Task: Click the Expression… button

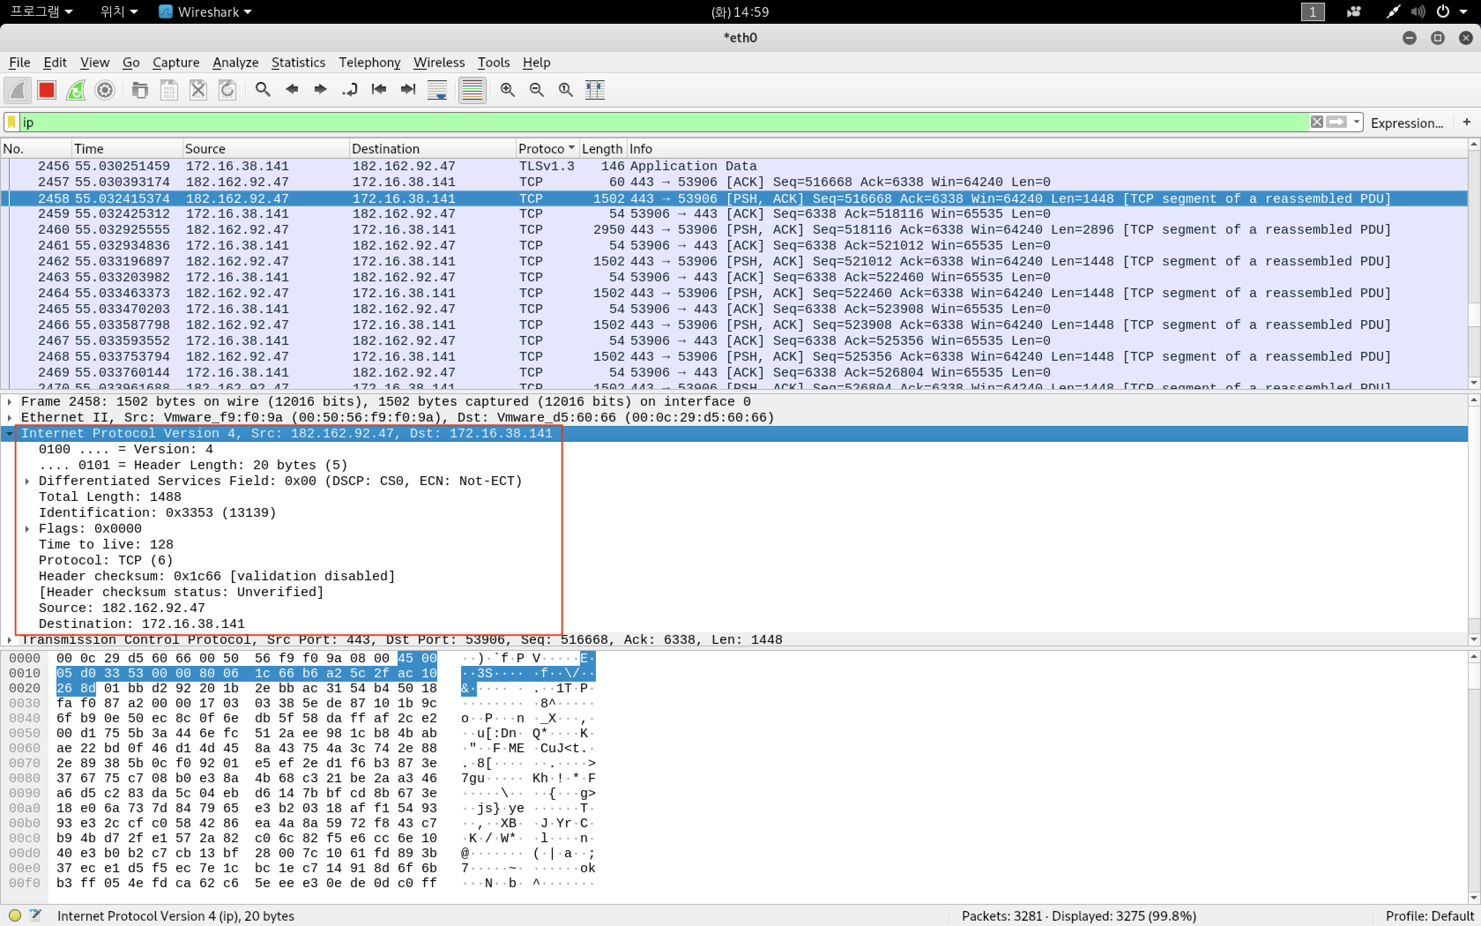Action: point(1407,123)
